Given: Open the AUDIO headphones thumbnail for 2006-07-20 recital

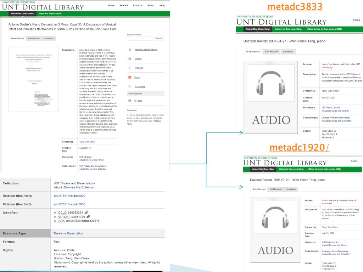Looking at the screenshot, I should click(275, 230).
